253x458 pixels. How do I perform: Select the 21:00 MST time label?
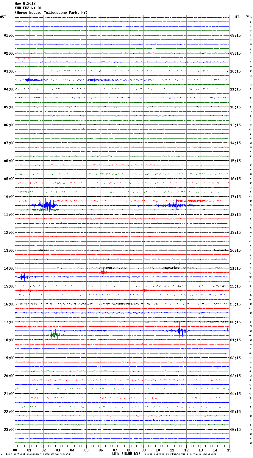click(9, 394)
